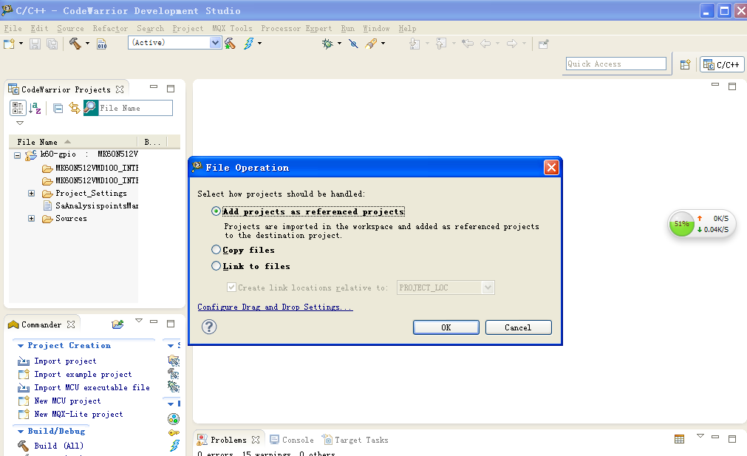Click the Open Perspective icon
The height and width of the screenshot is (456, 747).
tap(685, 64)
